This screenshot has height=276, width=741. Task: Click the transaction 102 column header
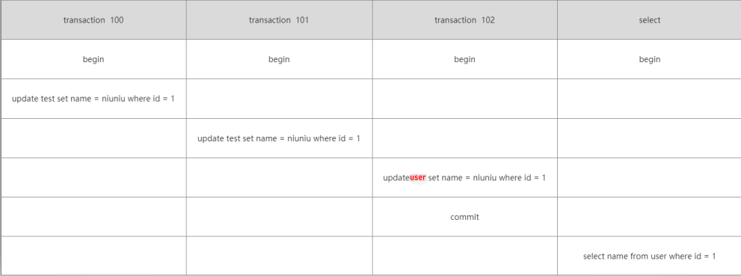464,20
